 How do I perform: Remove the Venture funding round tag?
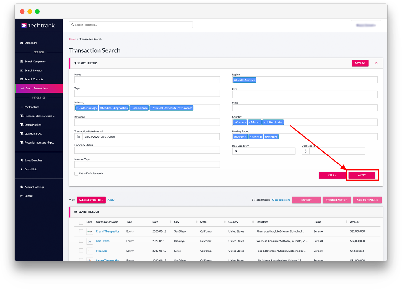click(266, 136)
